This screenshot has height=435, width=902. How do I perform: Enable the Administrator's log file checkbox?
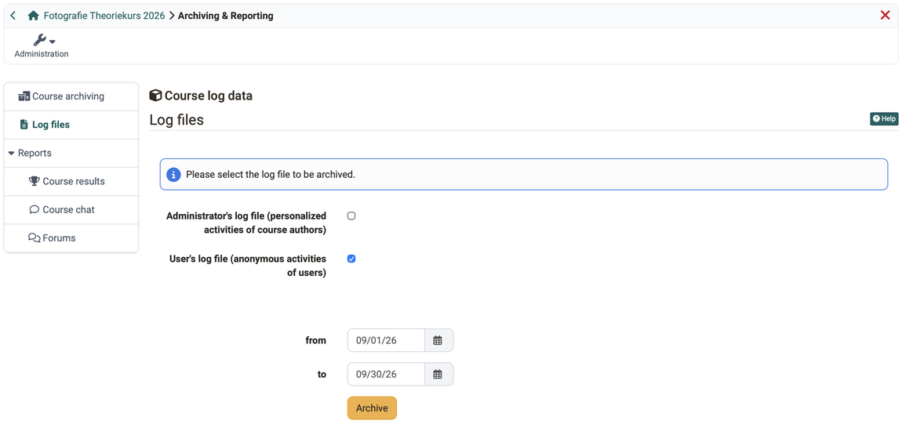(351, 216)
